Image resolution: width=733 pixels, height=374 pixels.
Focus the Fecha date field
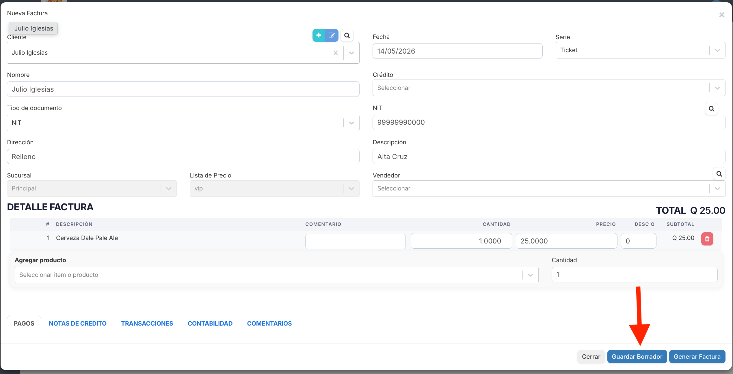click(457, 51)
